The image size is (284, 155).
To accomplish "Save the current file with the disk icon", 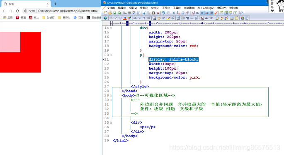I will pyautogui.click(x=115, y=13).
